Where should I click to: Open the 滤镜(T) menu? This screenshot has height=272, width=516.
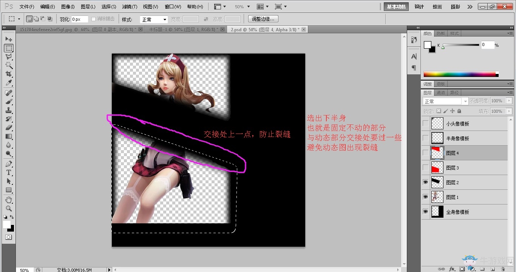click(x=130, y=7)
